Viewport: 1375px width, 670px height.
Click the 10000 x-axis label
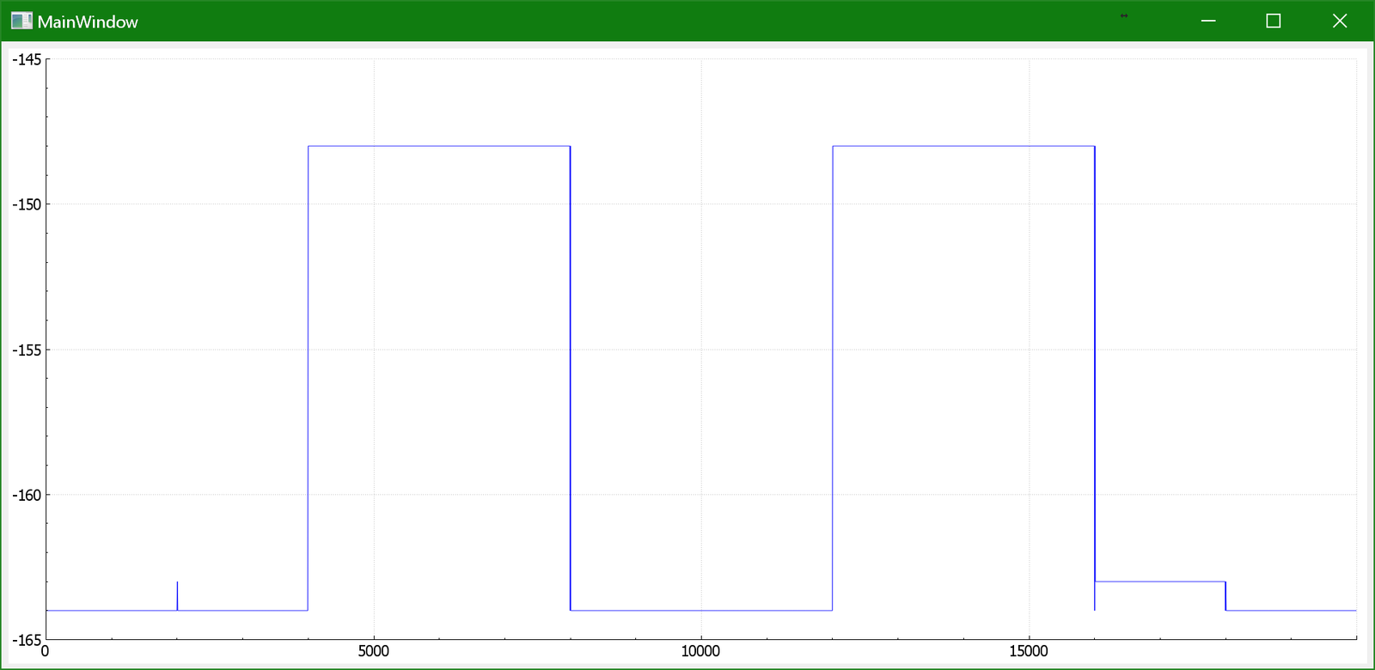(700, 651)
